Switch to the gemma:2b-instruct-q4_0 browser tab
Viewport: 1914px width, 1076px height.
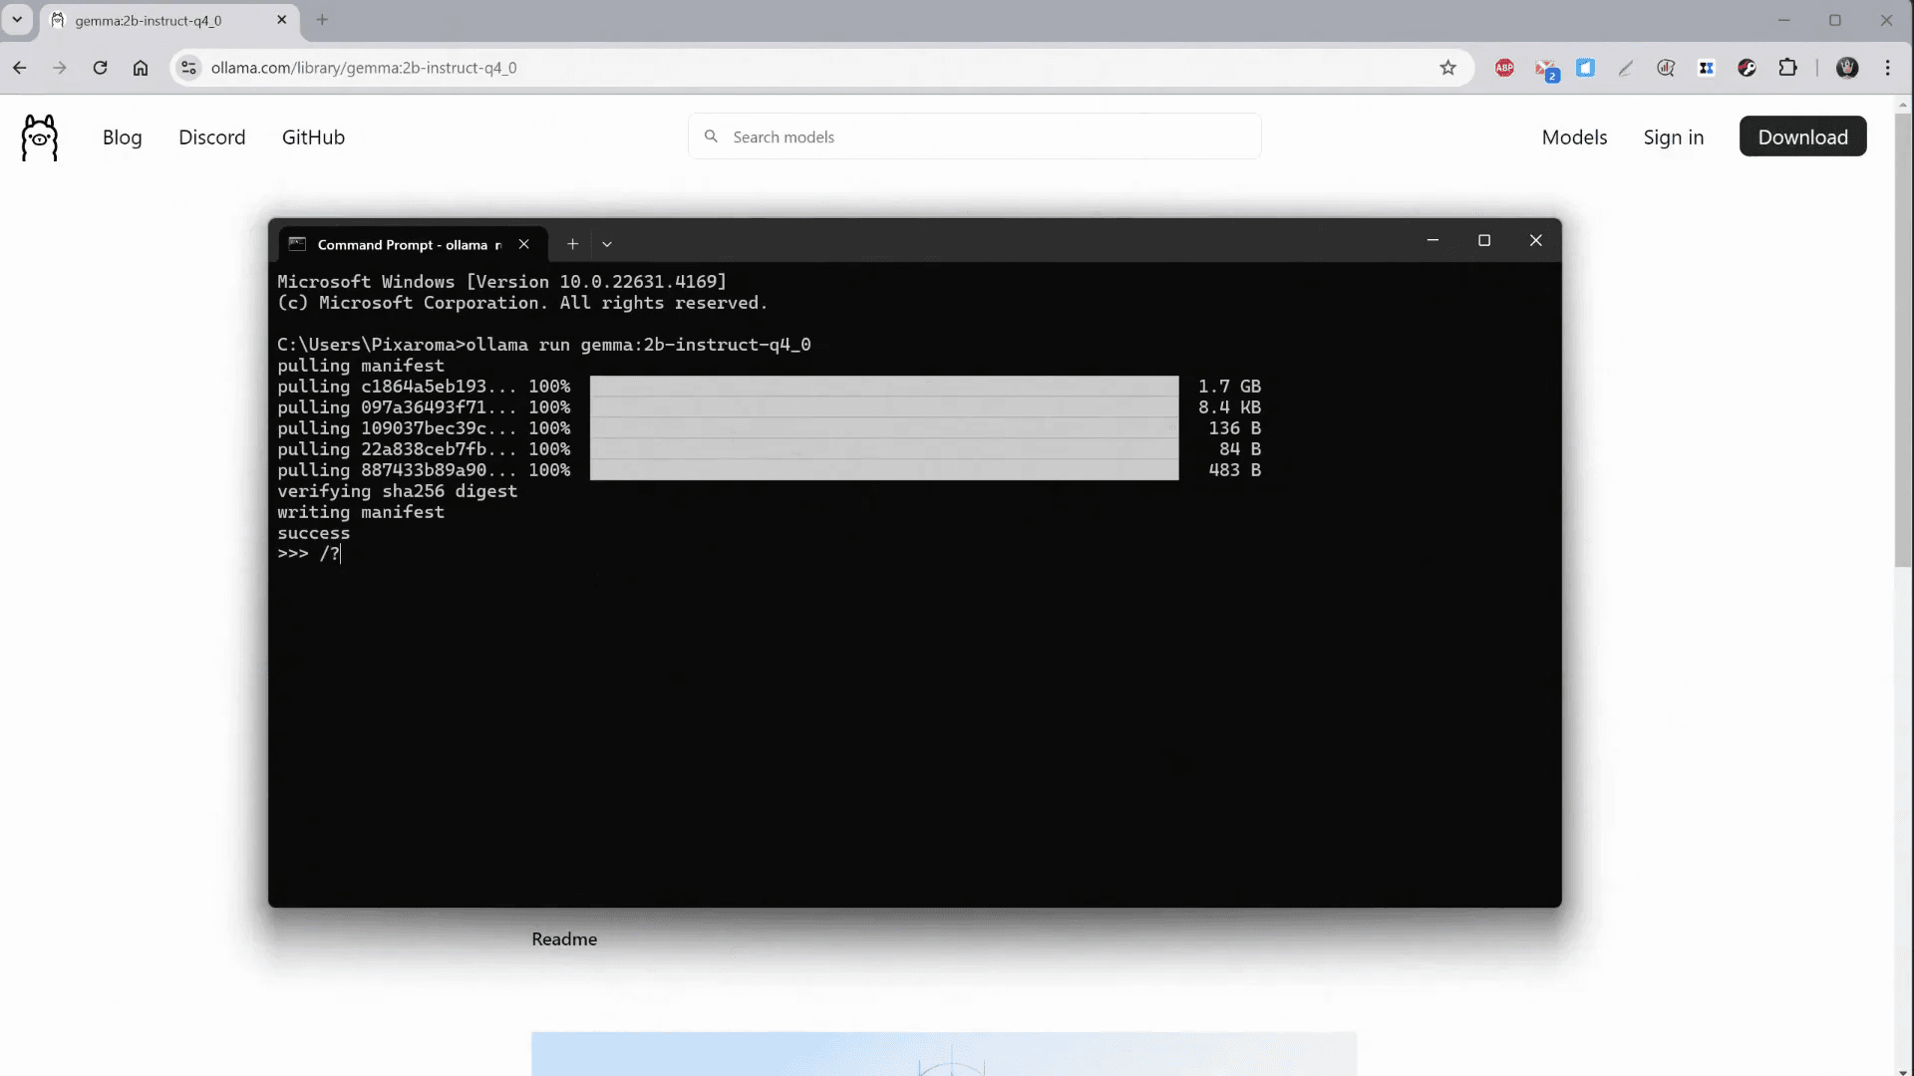[150, 20]
